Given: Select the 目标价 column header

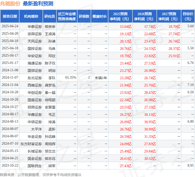Looking at the screenshot, I should click(188, 16).
